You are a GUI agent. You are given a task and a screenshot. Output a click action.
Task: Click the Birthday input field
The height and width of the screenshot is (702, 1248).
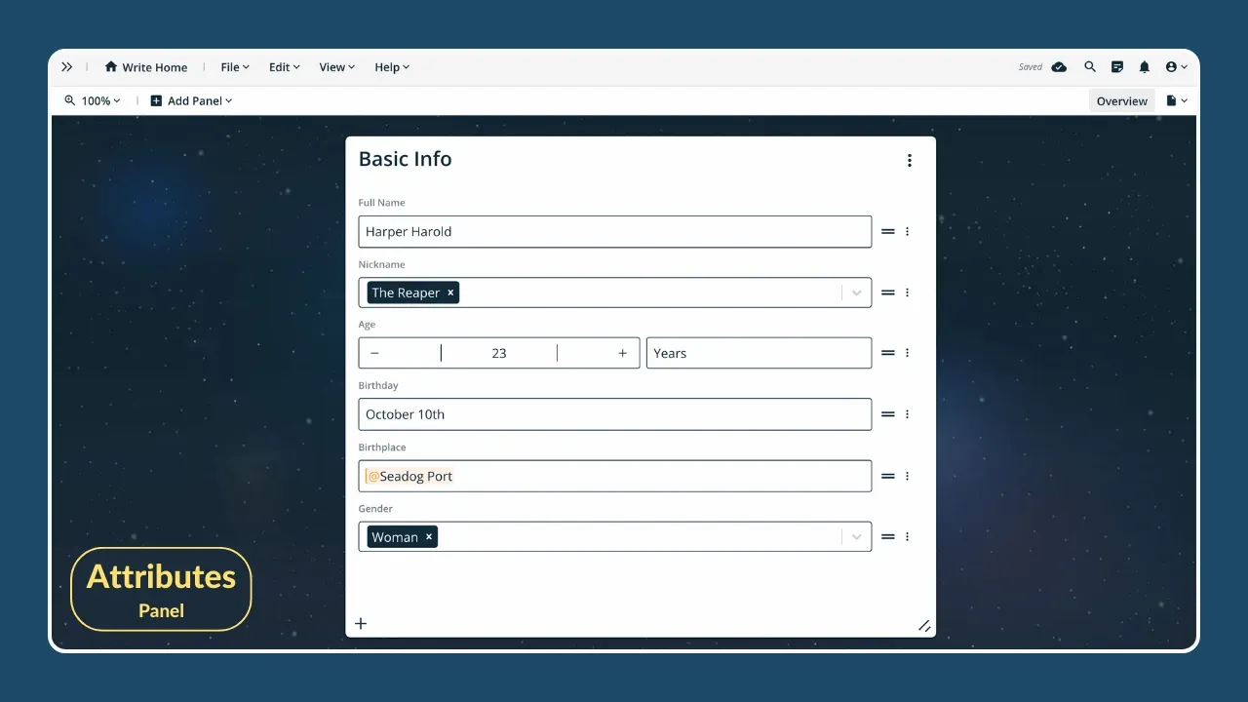[614, 414]
